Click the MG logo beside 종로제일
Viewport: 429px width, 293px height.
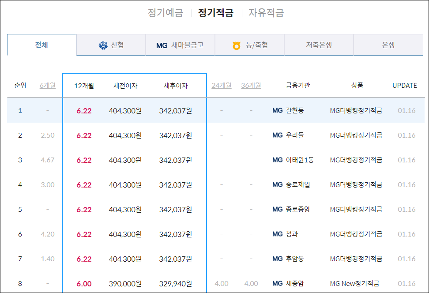click(278, 184)
